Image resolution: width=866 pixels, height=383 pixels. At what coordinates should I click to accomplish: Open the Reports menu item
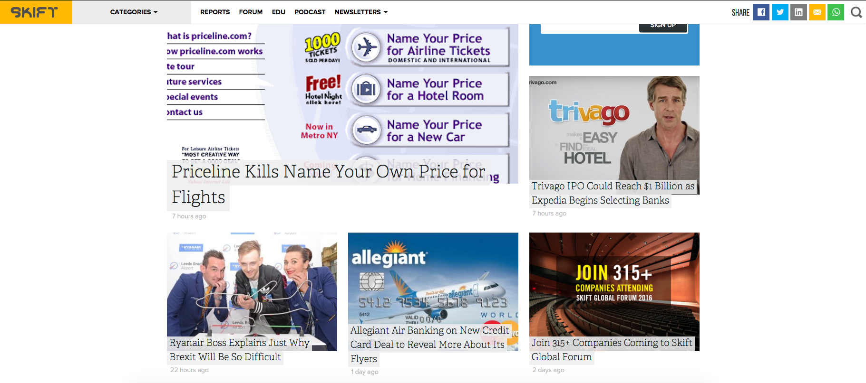tap(215, 12)
